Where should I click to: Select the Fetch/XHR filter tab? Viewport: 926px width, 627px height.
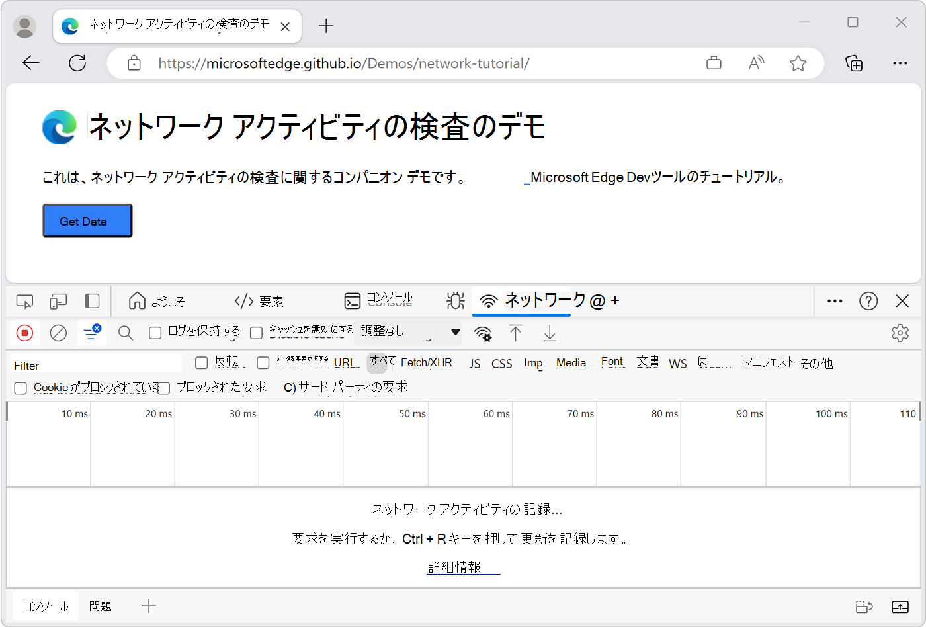[427, 363]
